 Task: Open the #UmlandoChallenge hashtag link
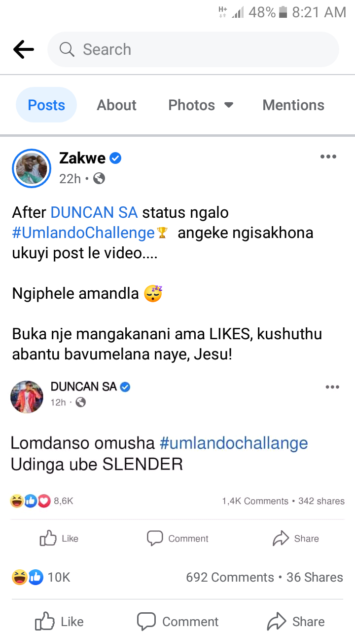point(83,233)
